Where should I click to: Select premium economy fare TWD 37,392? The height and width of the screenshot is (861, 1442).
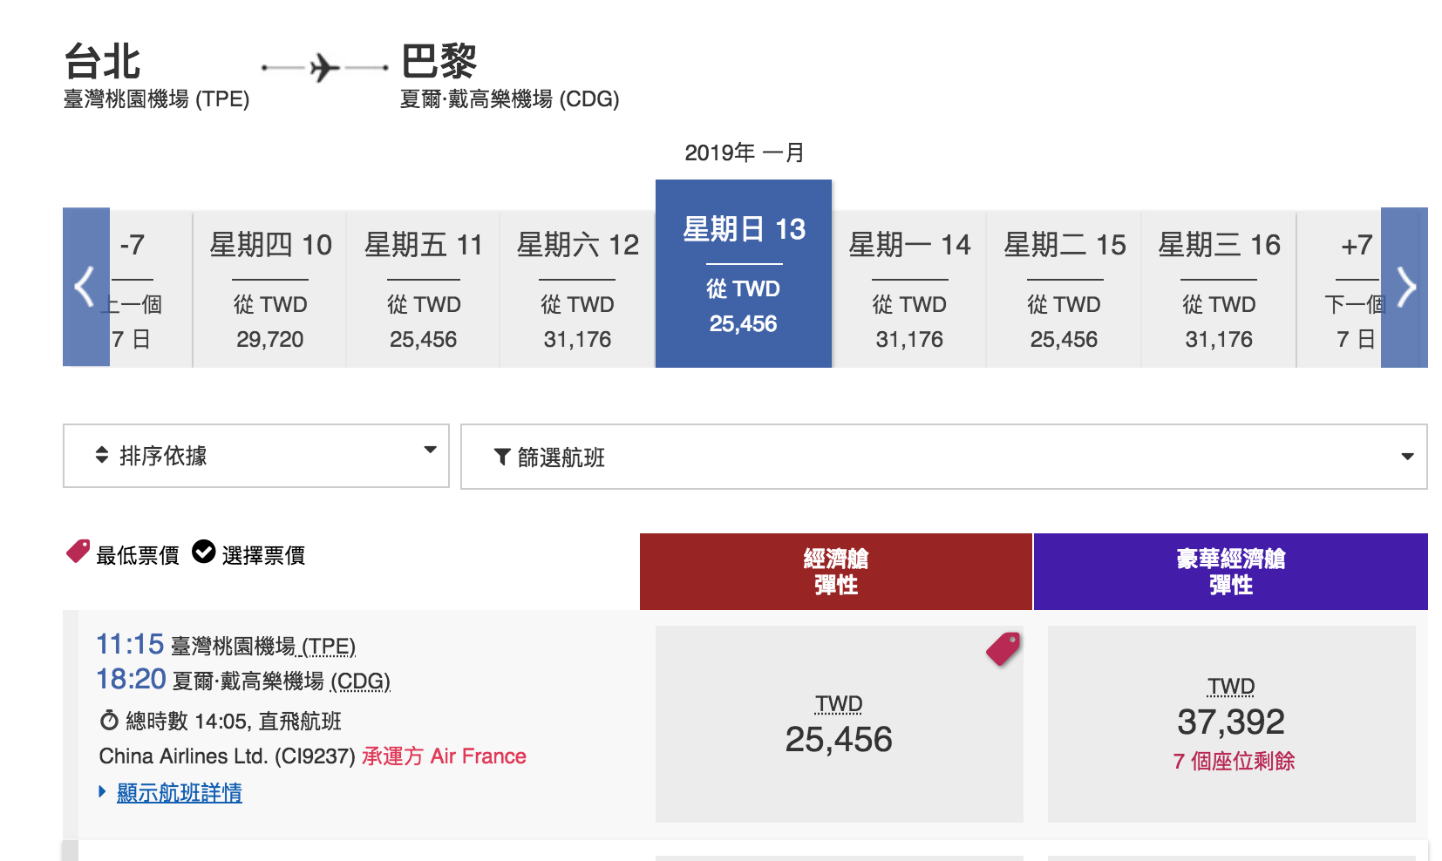tap(1230, 722)
